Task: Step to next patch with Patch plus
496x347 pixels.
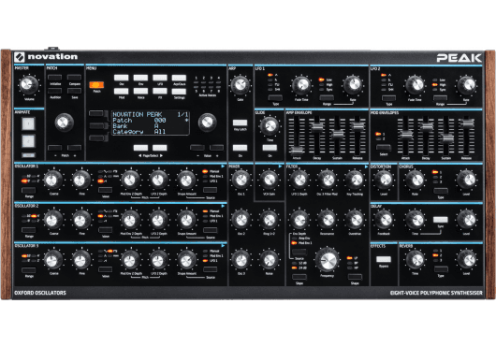Action: tap(74, 148)
